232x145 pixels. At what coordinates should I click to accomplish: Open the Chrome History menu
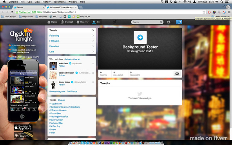47,2
